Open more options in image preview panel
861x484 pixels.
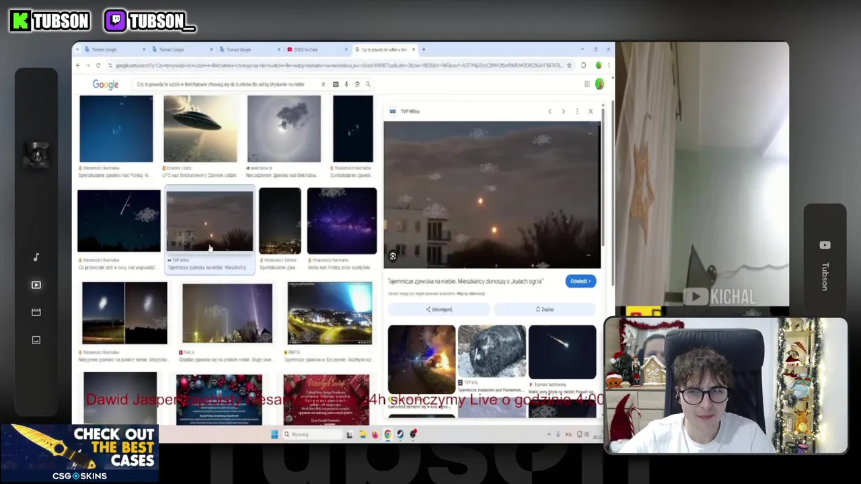(577, 112)
